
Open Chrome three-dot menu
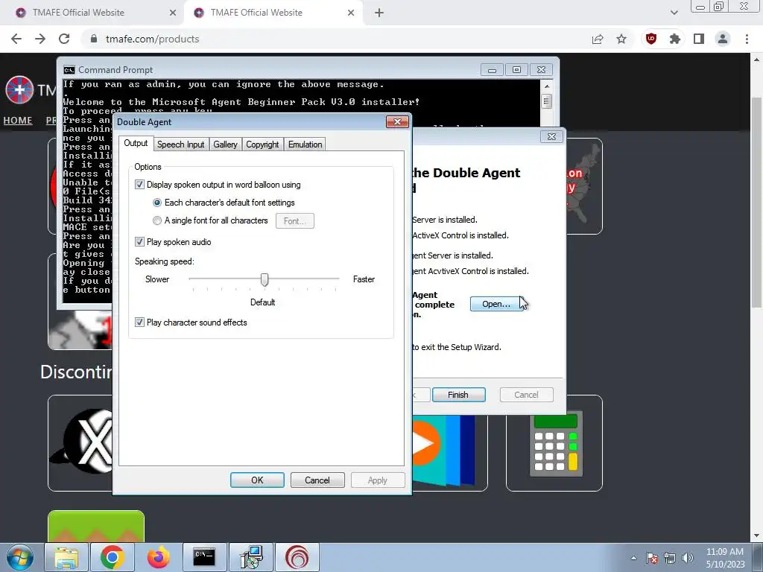pos(747,39)
